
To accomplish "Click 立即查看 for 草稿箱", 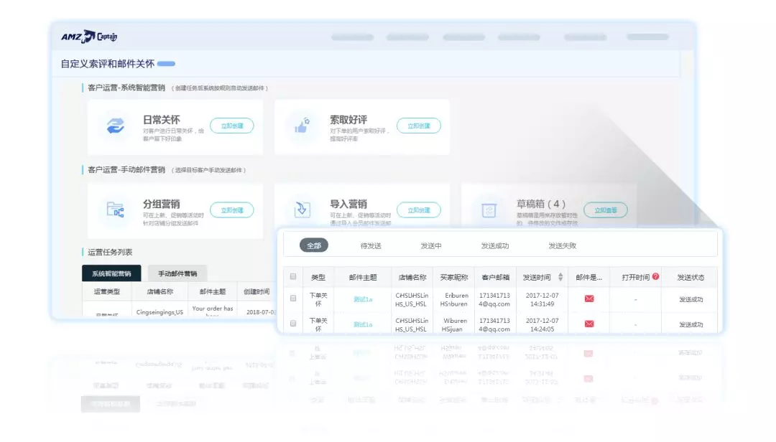I will coord(606,210).
